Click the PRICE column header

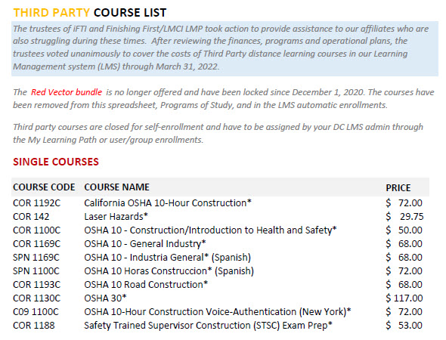pos(398,188)
